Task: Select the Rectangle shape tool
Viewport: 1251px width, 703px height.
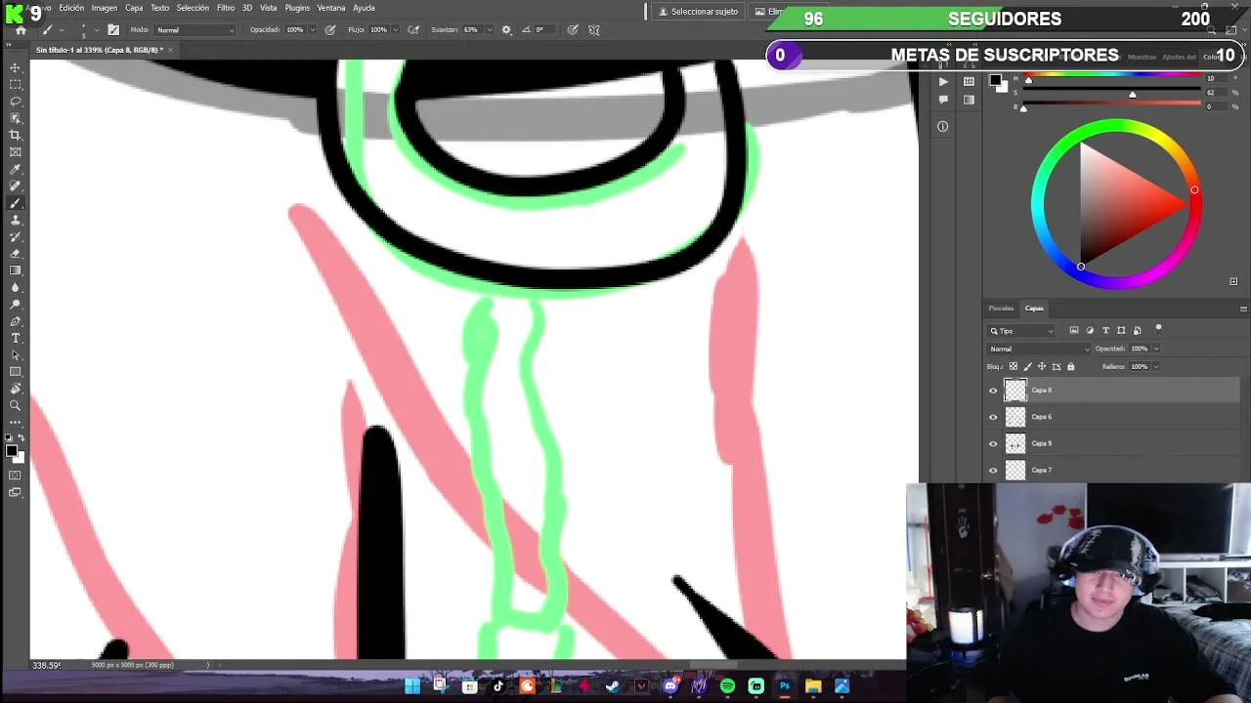Action: tap(16, 372)
